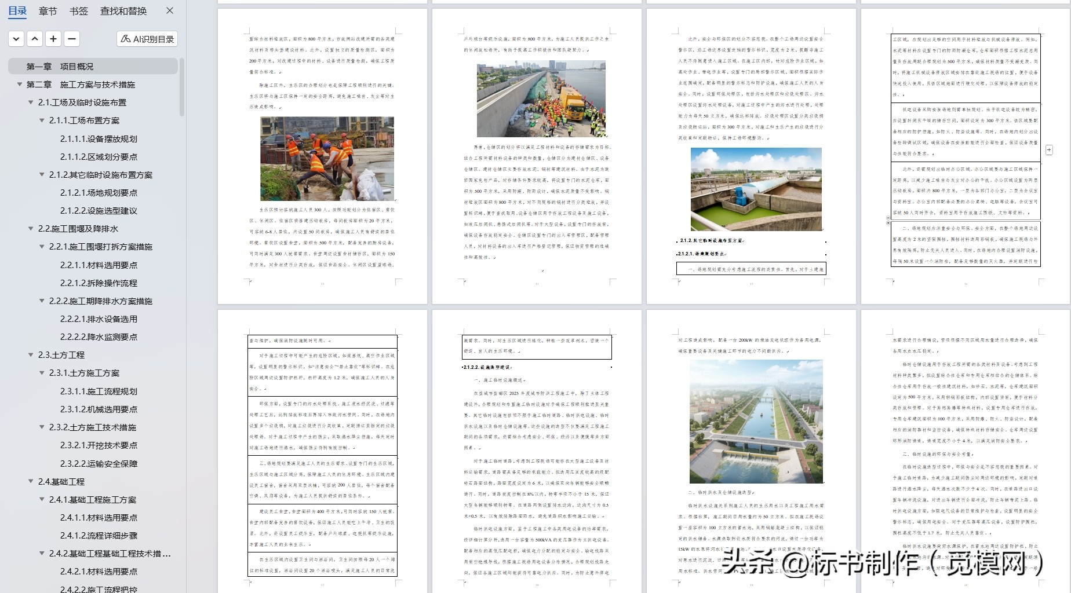Collapse the 2.1 工场及临时设施布置 branch
This screenshot has width=1071, height=593.
pyautogui.click(x=30, y=103)
